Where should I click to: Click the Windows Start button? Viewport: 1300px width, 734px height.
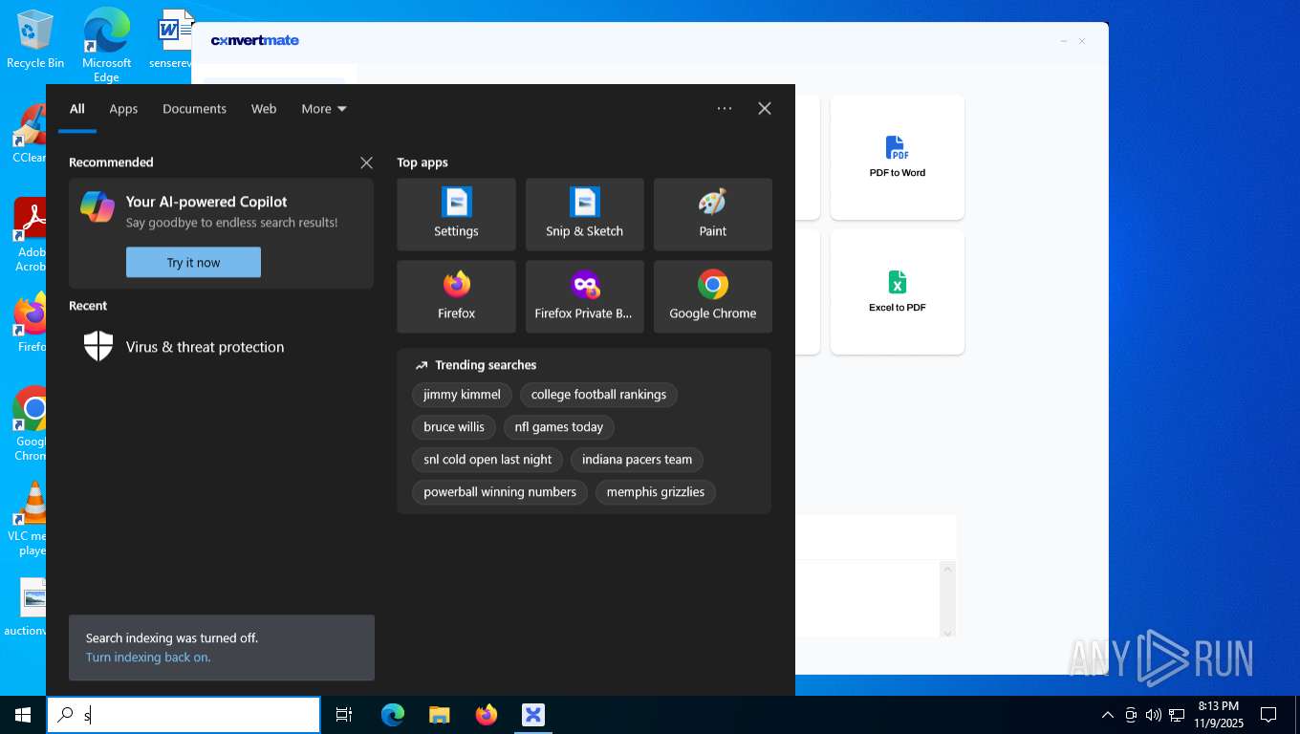[x=23, y=715]
